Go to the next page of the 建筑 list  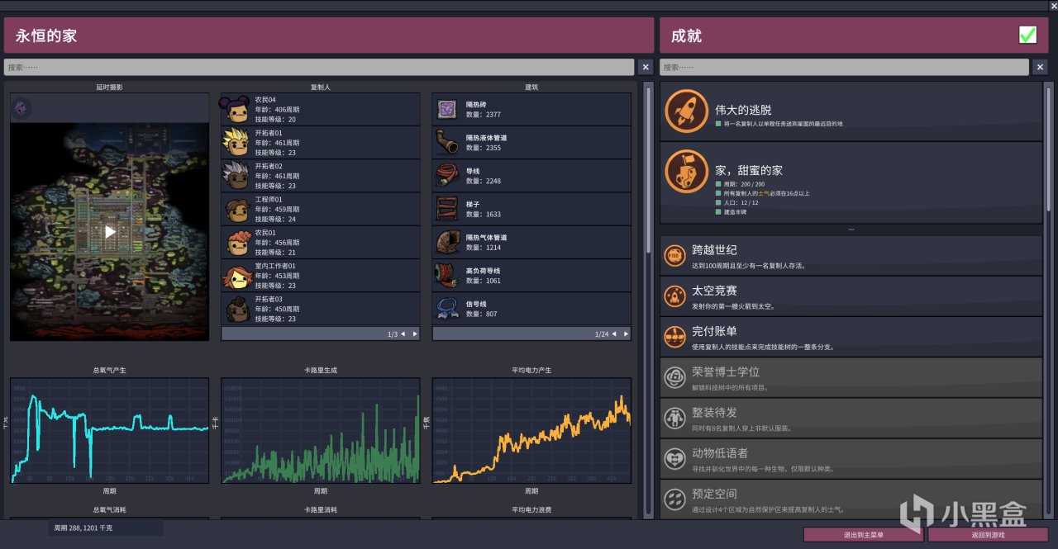pyautogui.click(x=626, y=334)
